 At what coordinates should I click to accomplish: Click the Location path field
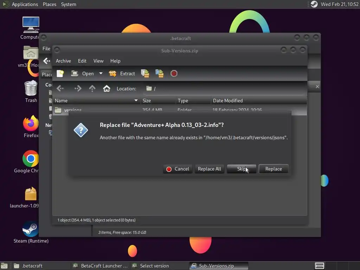click(x=225, y=89)
